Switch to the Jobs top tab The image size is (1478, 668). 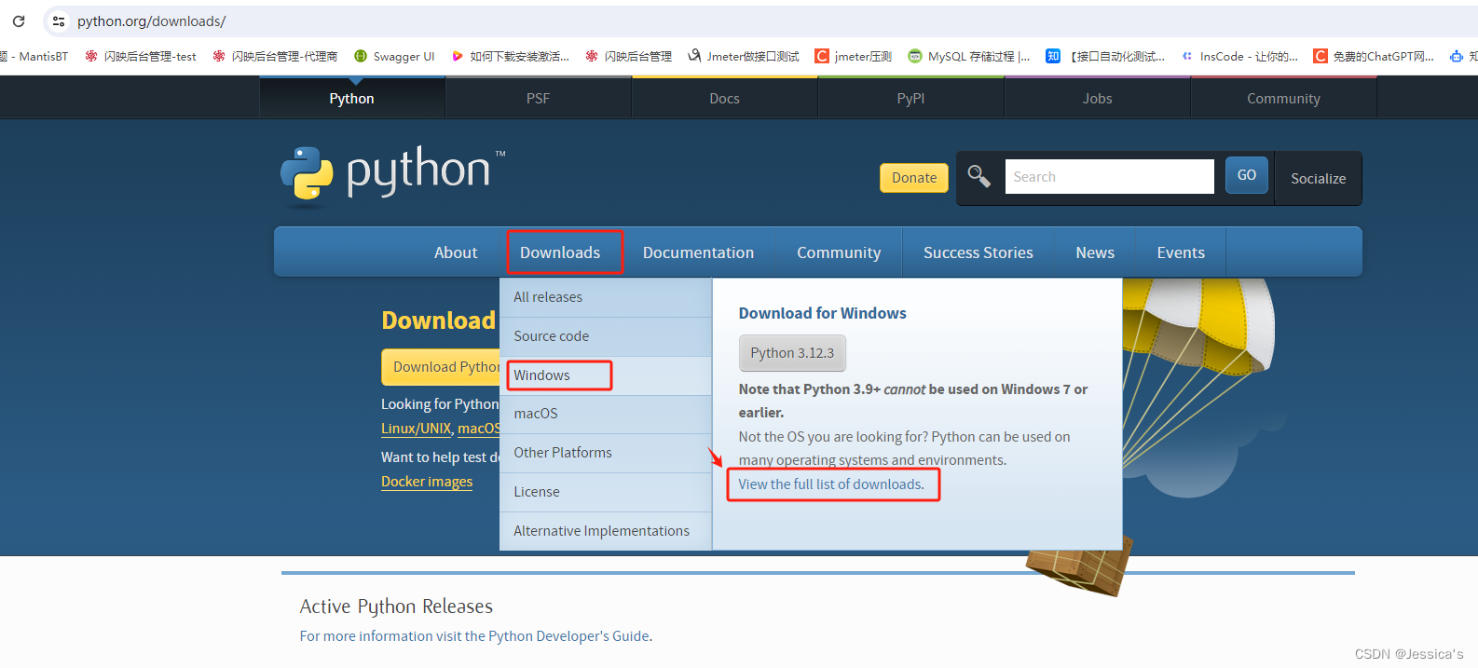[x=1097, y=98]
